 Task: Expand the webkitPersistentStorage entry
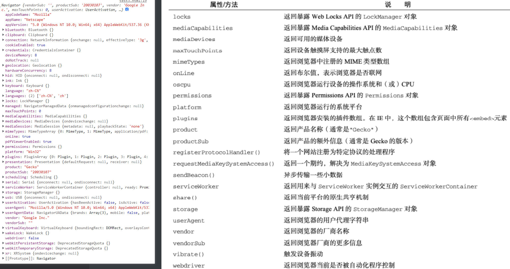pyautogui.click(x=3, y=243)
